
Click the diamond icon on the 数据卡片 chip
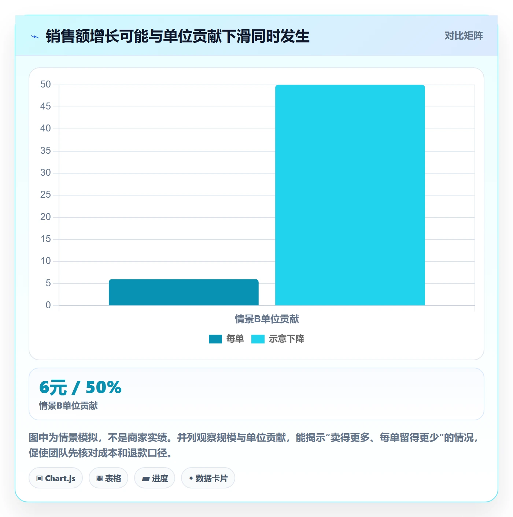click(191, 478)
